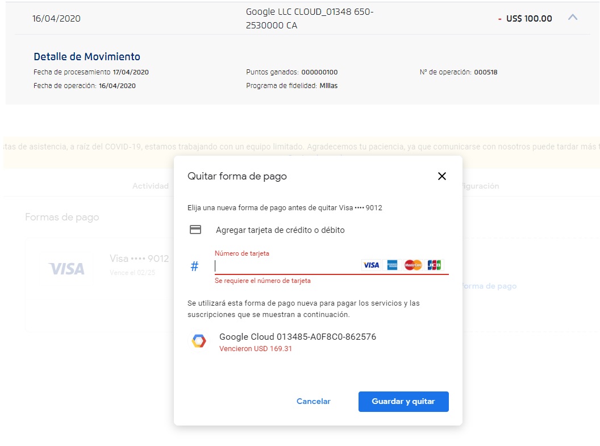Close the Quitar forma de pago dialog
600x446 pixels.
(442, 176)
